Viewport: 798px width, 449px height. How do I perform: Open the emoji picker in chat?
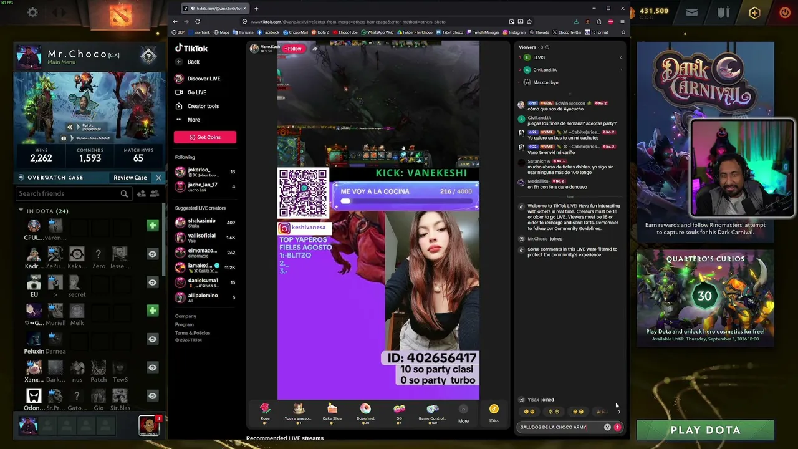point(607,427)
